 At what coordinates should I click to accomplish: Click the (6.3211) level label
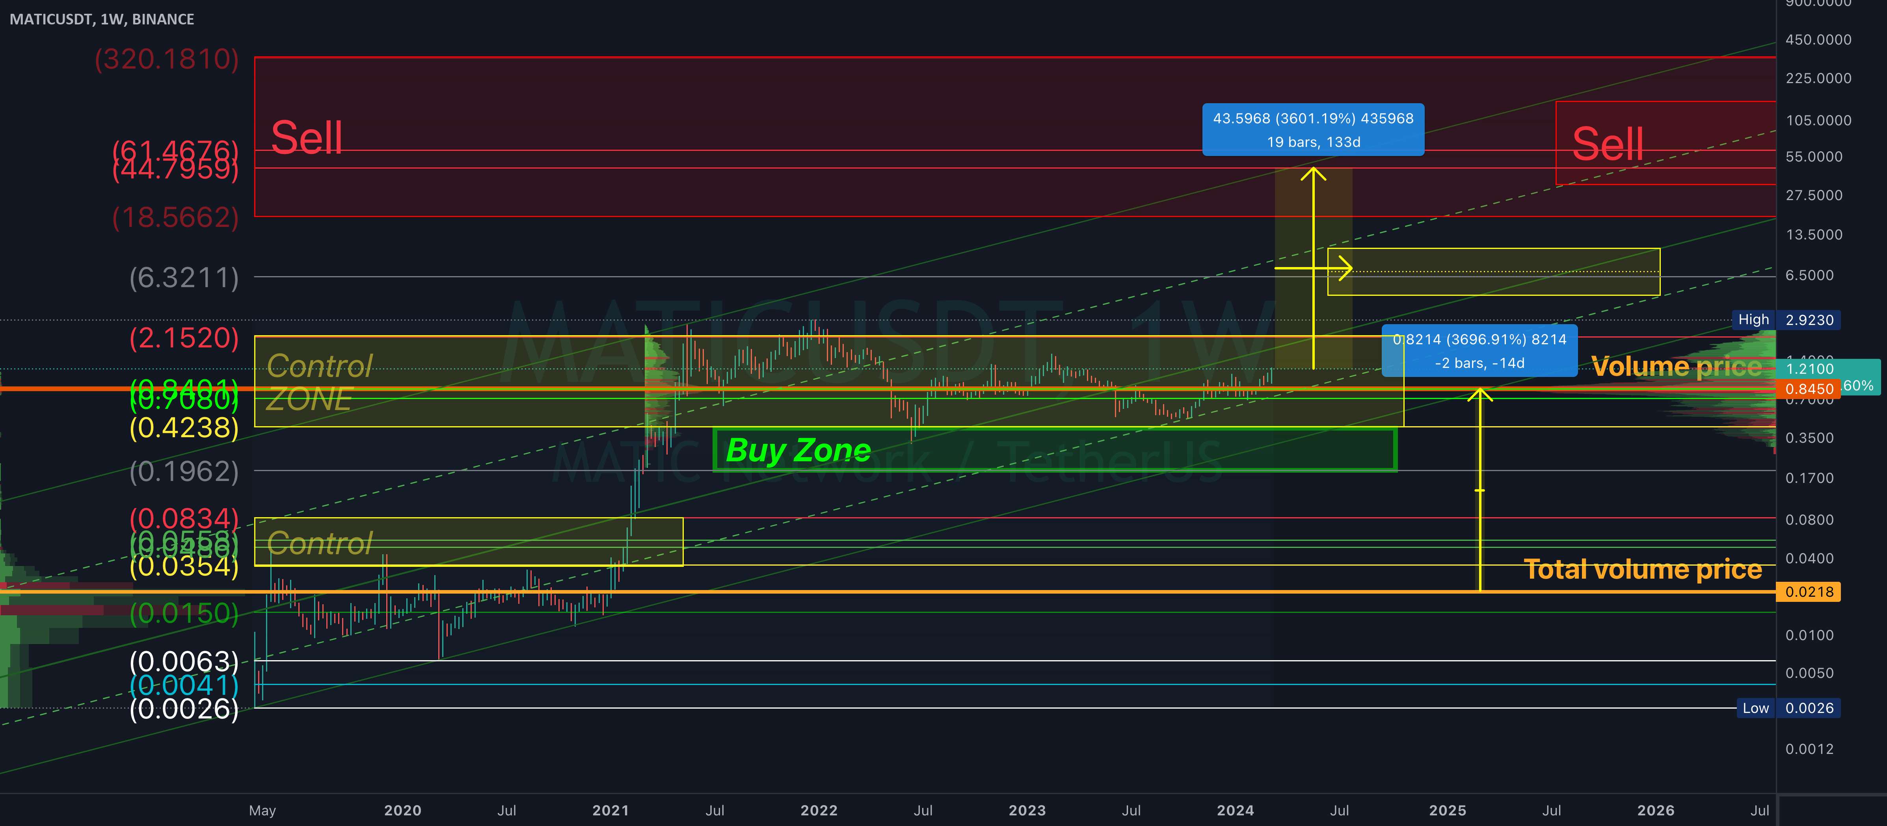[184, 278]
